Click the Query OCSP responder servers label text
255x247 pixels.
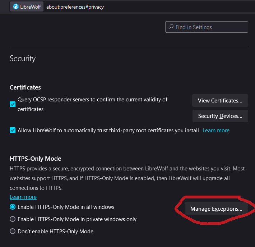[92, 100]
